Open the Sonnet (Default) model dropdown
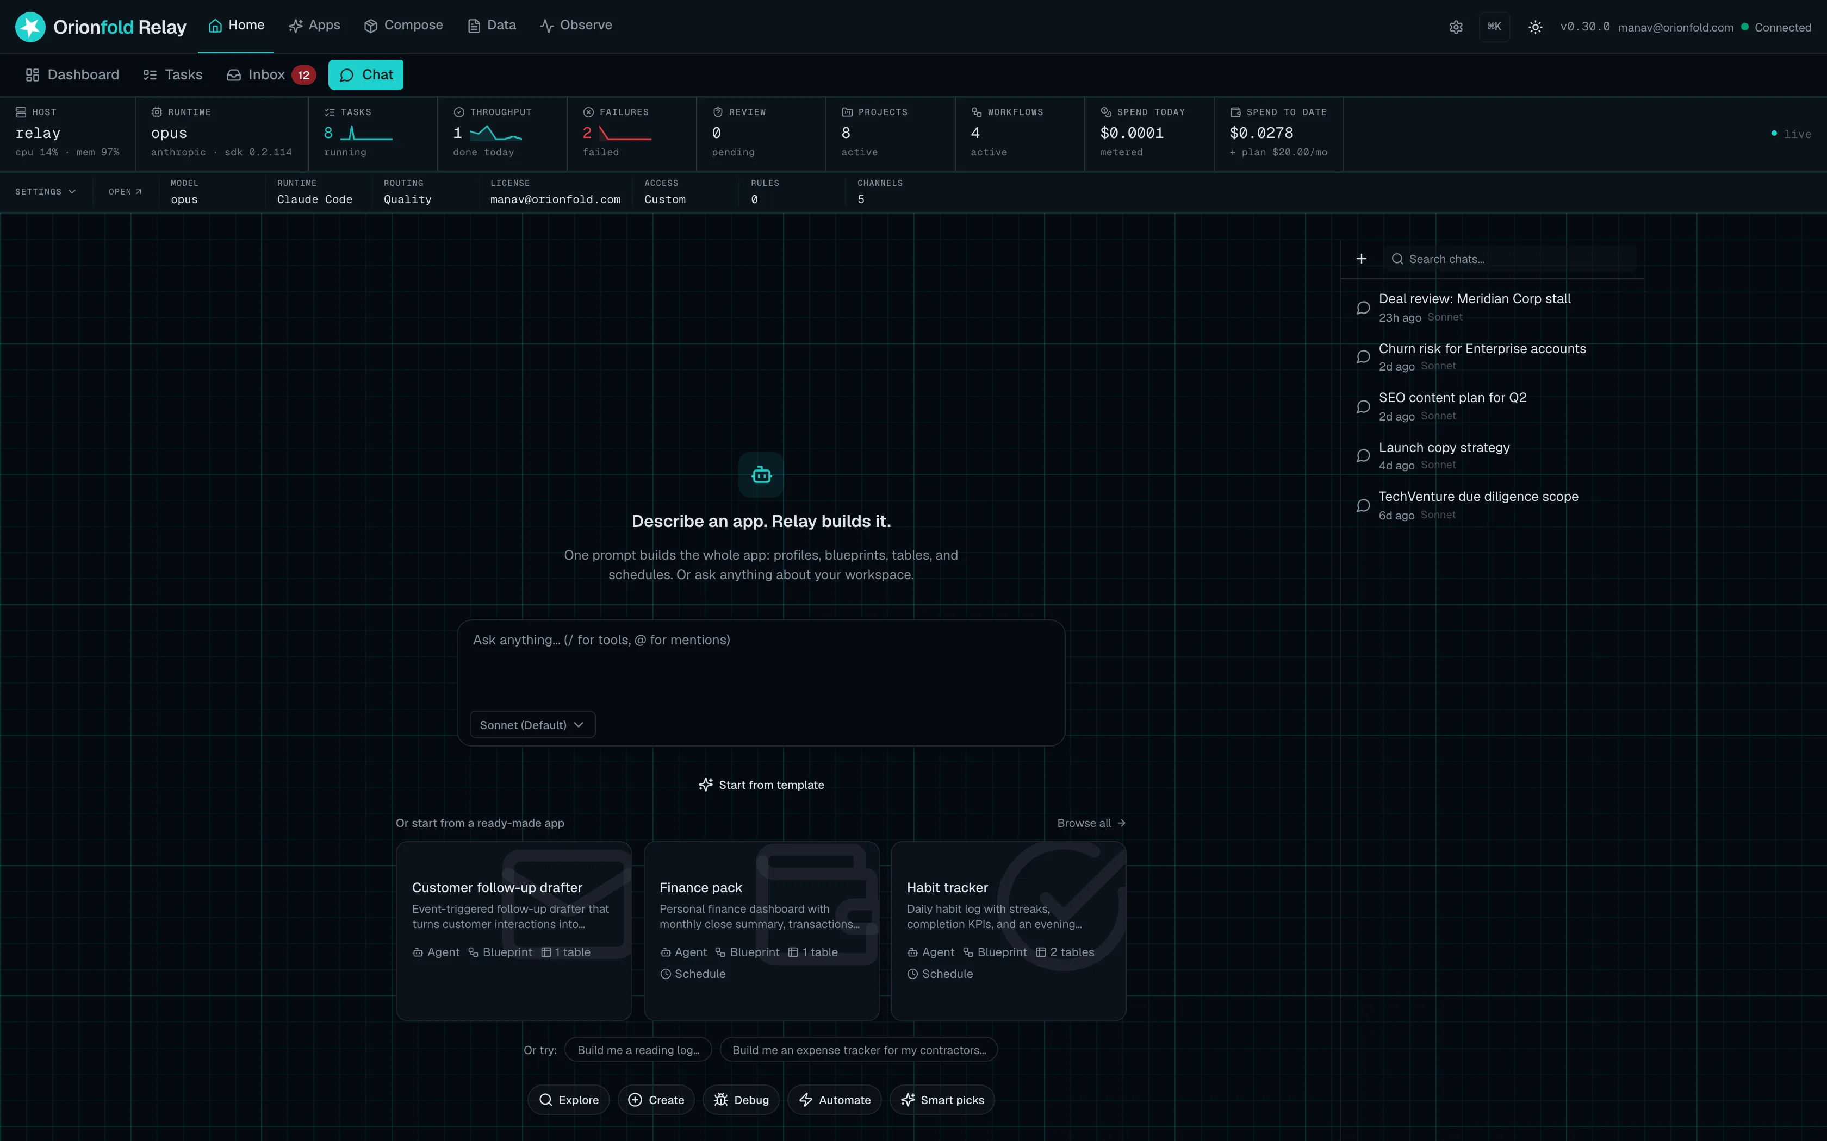Screen dimensions: 1827x1141 tap(532, 724)
